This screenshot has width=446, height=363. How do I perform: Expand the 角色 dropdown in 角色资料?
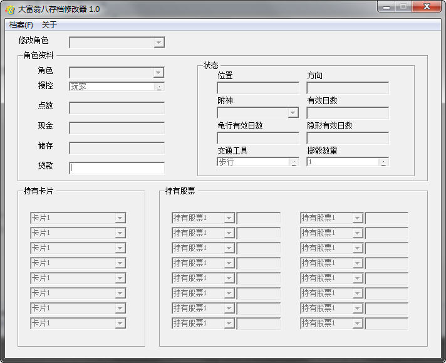coord(158,72)
